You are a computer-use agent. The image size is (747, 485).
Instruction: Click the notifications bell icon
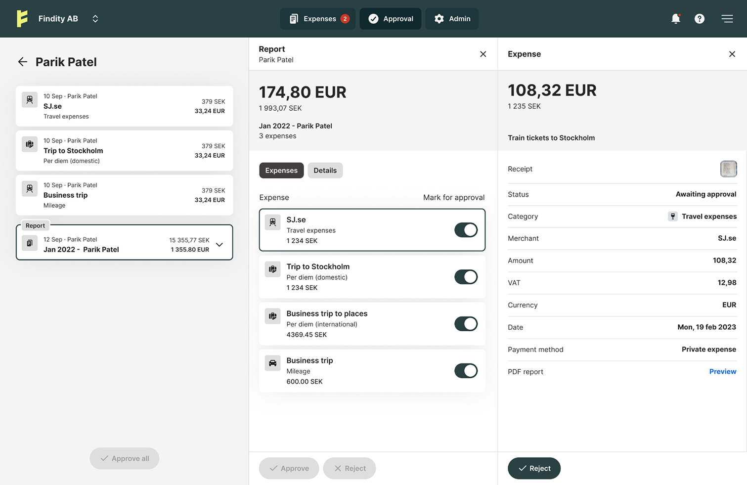tap(675, 19)
